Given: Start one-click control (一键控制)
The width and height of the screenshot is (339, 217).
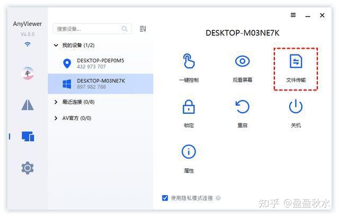Looking at the screenshot, I should point(189,68).
